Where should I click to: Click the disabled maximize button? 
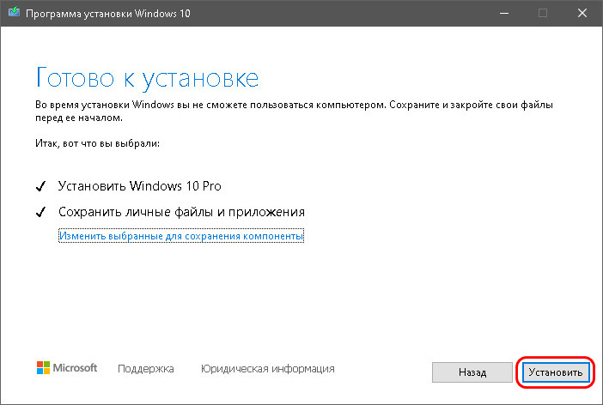tap(543, 13)
